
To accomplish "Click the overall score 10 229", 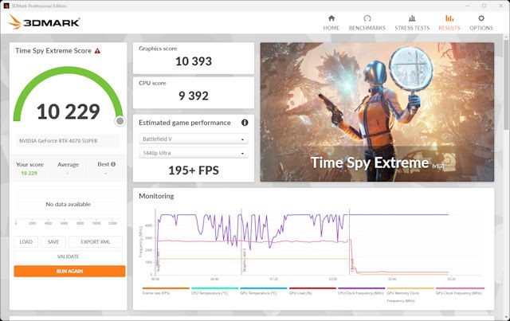I will (x=68, y=112).
